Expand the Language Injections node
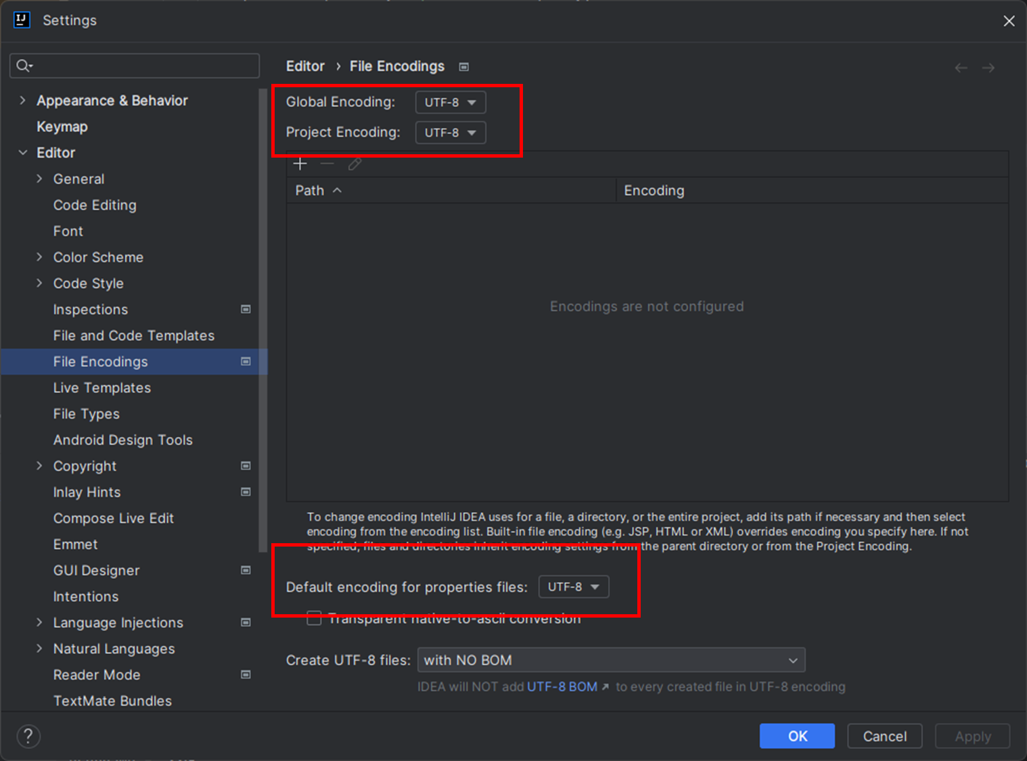The image size is (1027, 761). 39,622
